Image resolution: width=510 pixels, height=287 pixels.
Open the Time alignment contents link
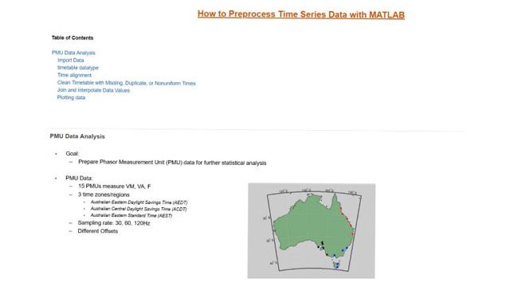[x=74, y=75]
